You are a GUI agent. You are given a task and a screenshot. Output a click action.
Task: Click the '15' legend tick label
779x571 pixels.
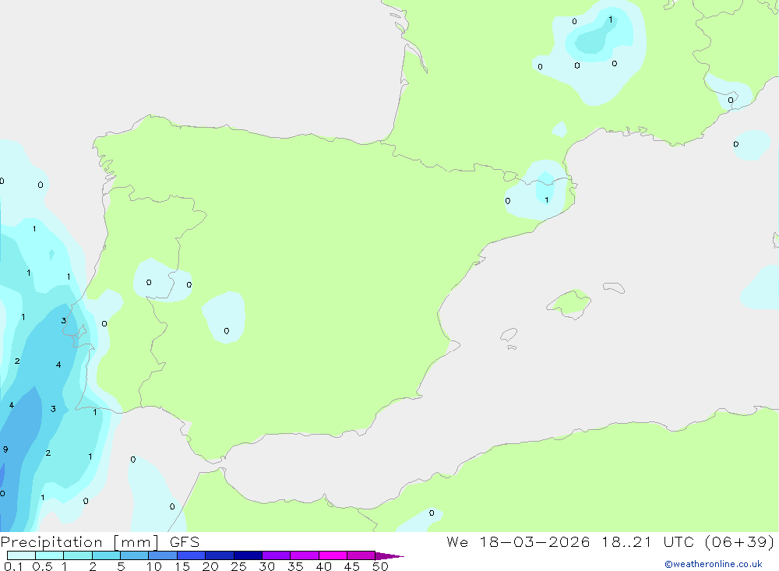182,566
